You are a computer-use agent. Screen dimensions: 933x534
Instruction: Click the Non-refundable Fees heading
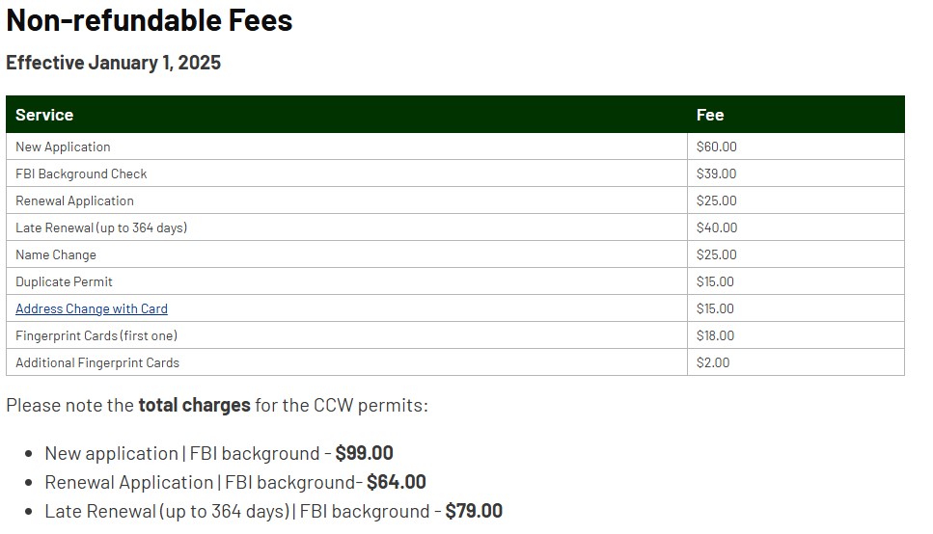pos(150,20)
